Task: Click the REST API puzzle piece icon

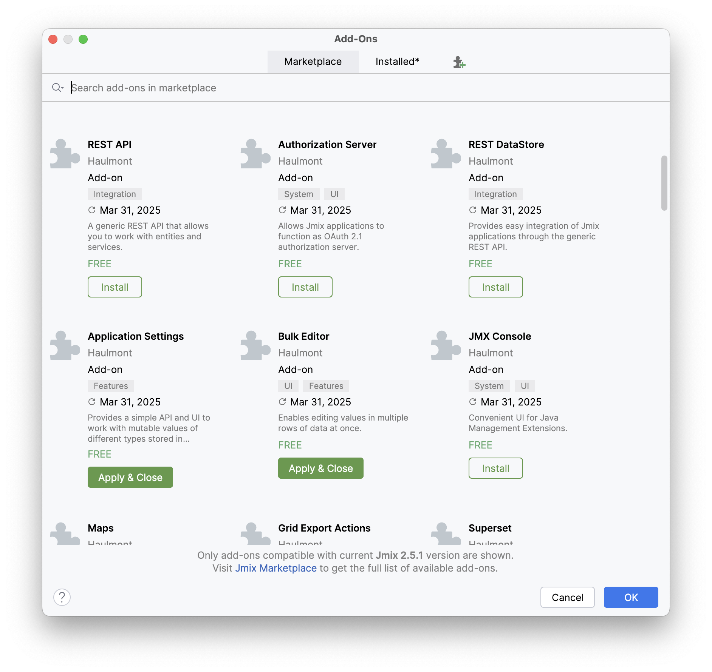Action: pos(65,154)
